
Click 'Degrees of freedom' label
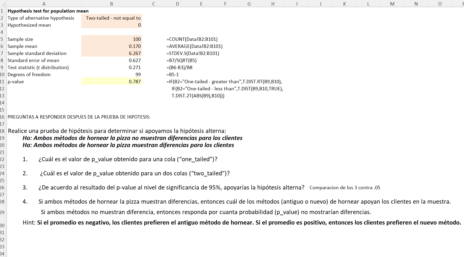coord(29,75)
